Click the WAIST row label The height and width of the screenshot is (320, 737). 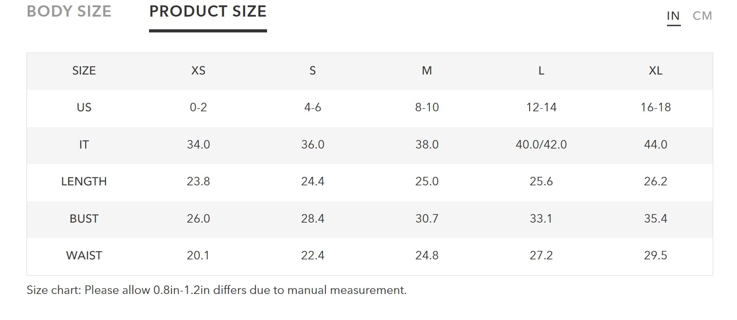pyautogui.click(x=84, y=255)
